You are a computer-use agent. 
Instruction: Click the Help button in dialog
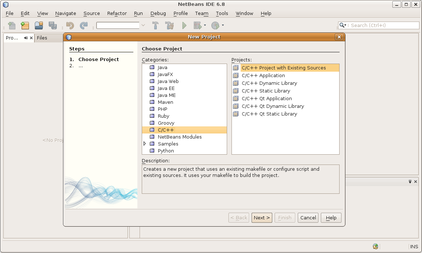click(331, 218)
